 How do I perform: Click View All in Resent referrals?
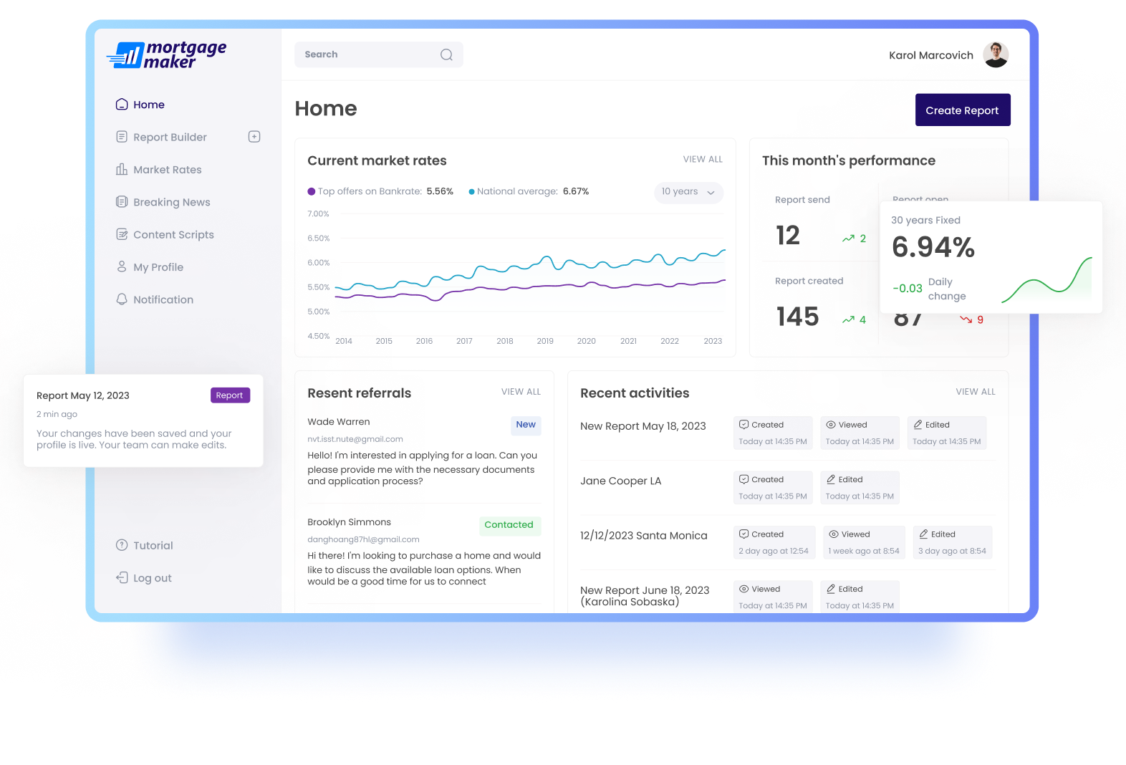pos(521,392)
